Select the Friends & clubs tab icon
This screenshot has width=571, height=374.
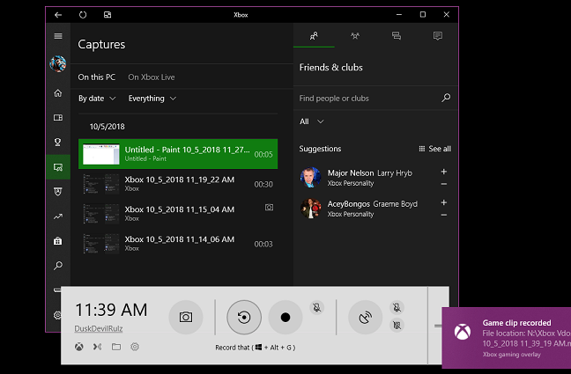314,36
